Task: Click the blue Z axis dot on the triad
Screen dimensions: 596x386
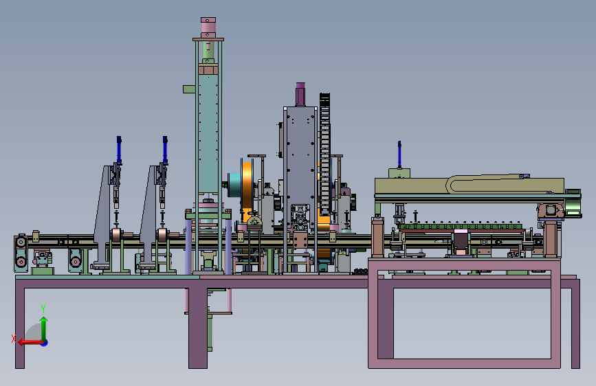Action: coord(45,343)
